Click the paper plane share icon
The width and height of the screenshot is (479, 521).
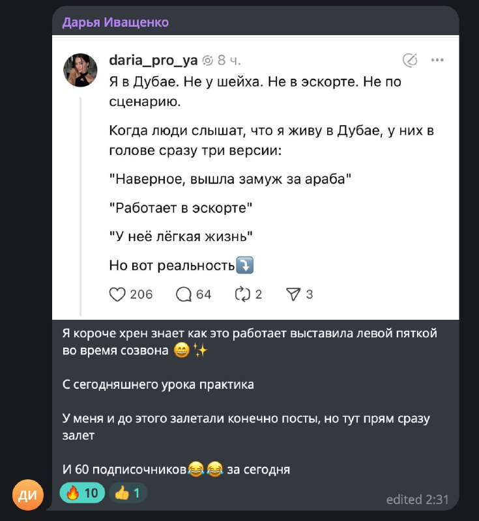(292, 294)
